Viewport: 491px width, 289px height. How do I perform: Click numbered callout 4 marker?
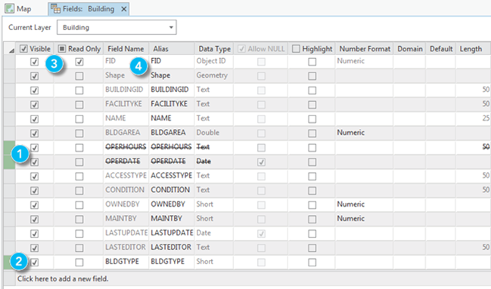(x=138, y=66)
